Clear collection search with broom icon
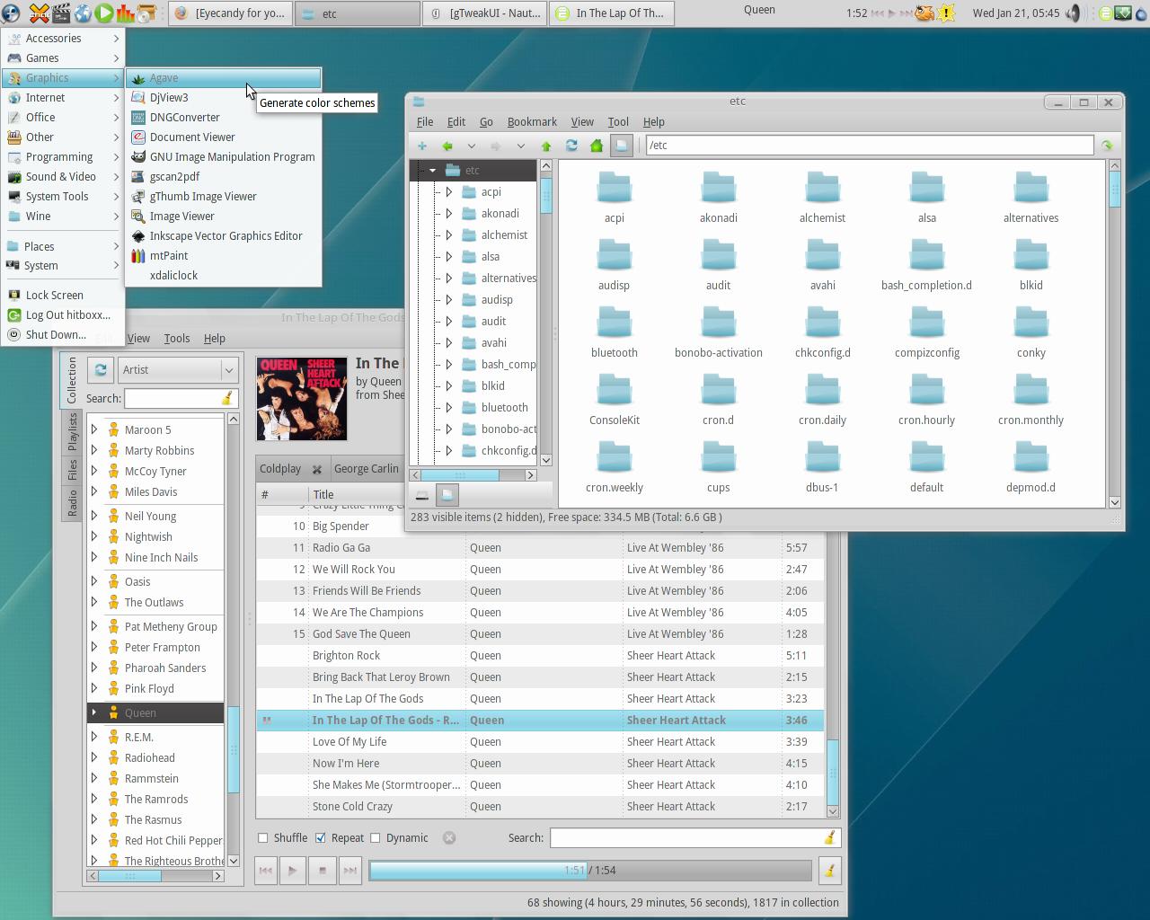Viewport: 1150px width, 920px height. coord(226,399)
